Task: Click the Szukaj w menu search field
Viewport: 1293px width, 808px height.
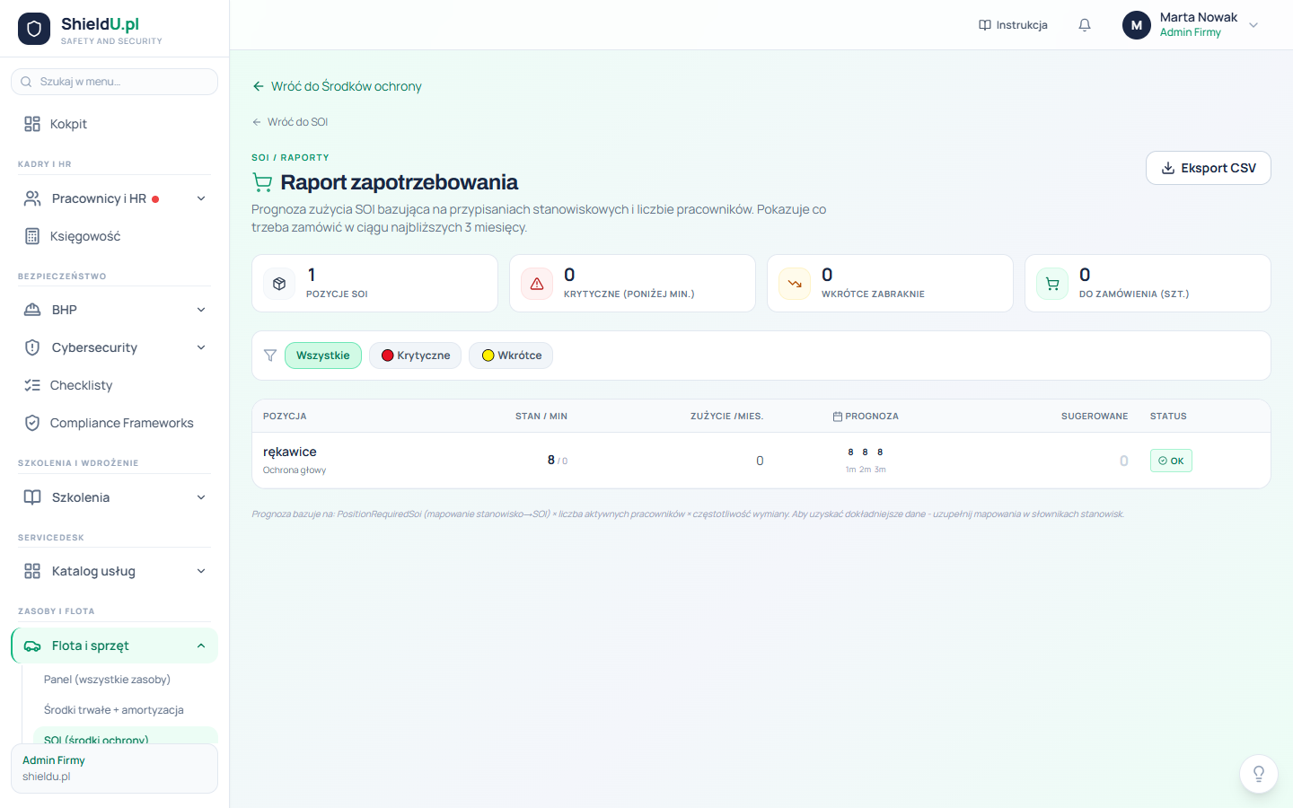Action: point(114,82)
